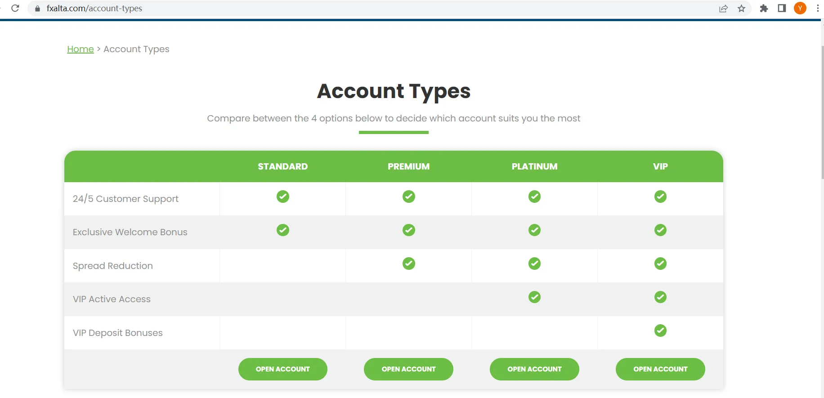Click Platinum checkmark for Spread Reduction
The width and height of the screenshot is (824, 398).
point(534,264)
